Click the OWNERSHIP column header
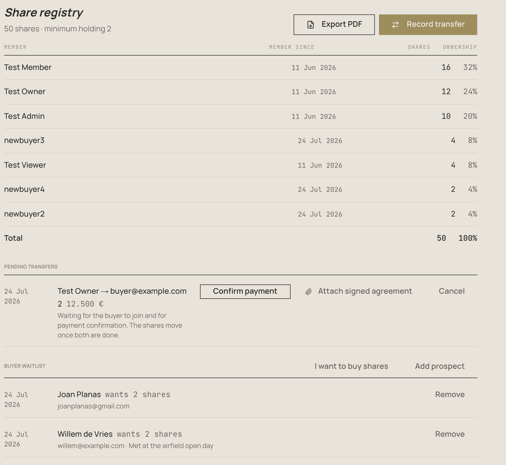Viewport: 506px width, 465px height. tap(460, 47)
